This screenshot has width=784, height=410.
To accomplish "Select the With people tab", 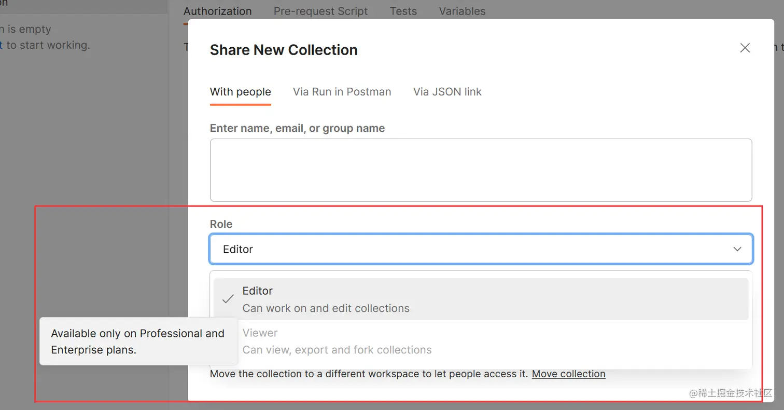I will click(240, 92).
